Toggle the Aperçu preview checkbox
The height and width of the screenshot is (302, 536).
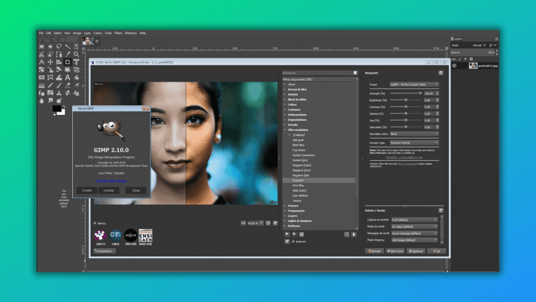(95, 223)
